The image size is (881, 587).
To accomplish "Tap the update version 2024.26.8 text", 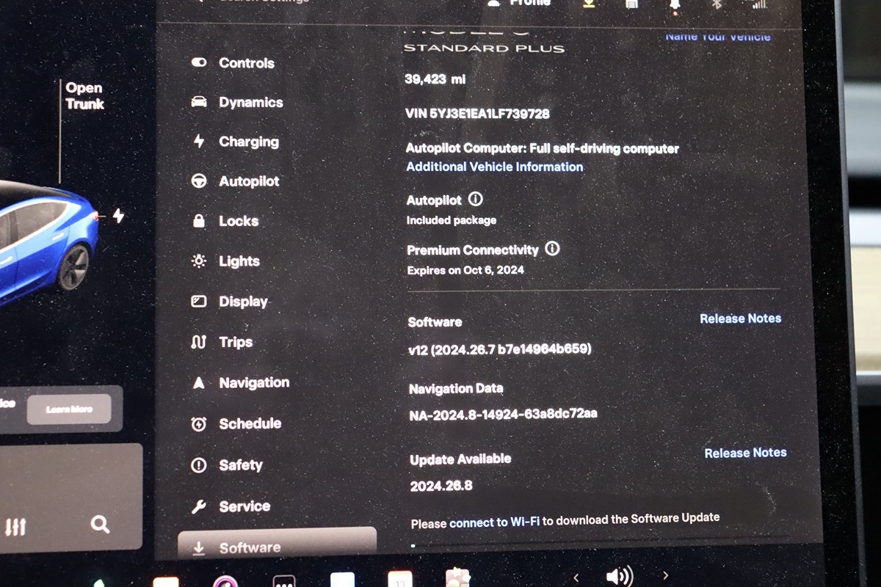I will [x=440, y=486].
